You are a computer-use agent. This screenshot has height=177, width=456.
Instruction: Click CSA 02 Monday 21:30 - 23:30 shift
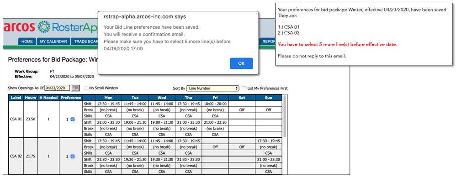pyautogui.click(x=108, y=159)
